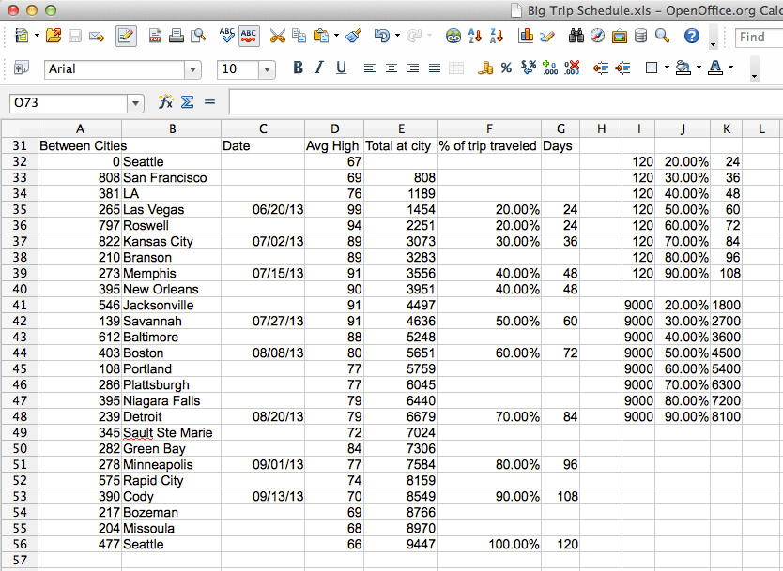Toggle AutoSpellcheck
Viewport: 783px width, 571px height.
(x=249, y=36)
